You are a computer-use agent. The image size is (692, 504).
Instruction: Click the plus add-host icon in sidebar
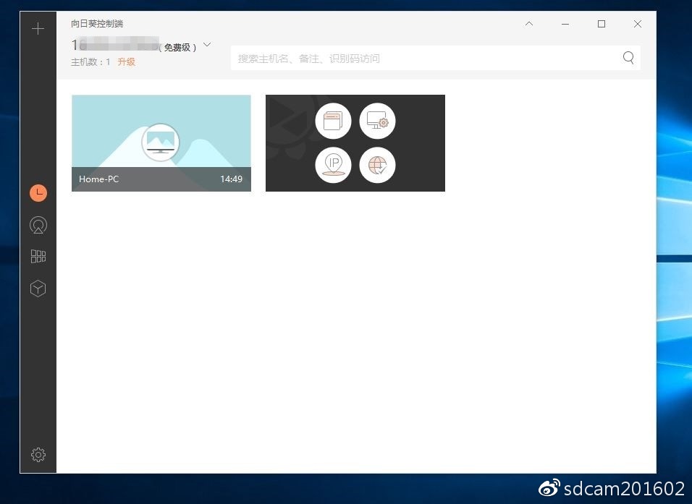pyautogui.click(x=38, y=29)
